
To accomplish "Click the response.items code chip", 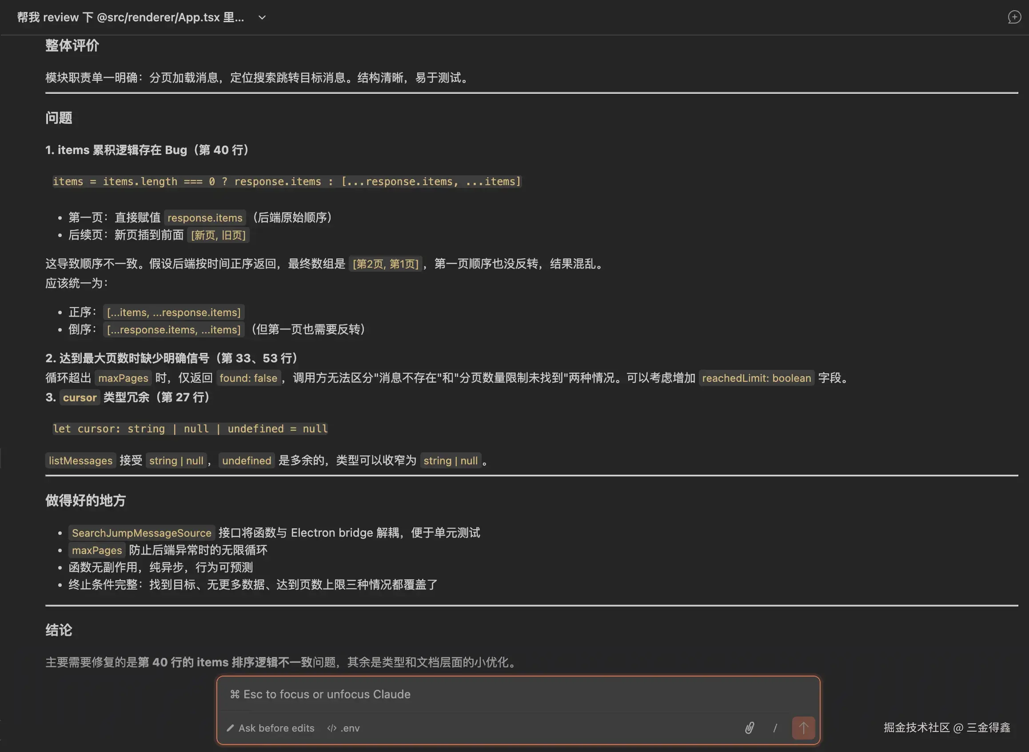I will [x=205, y=218].
